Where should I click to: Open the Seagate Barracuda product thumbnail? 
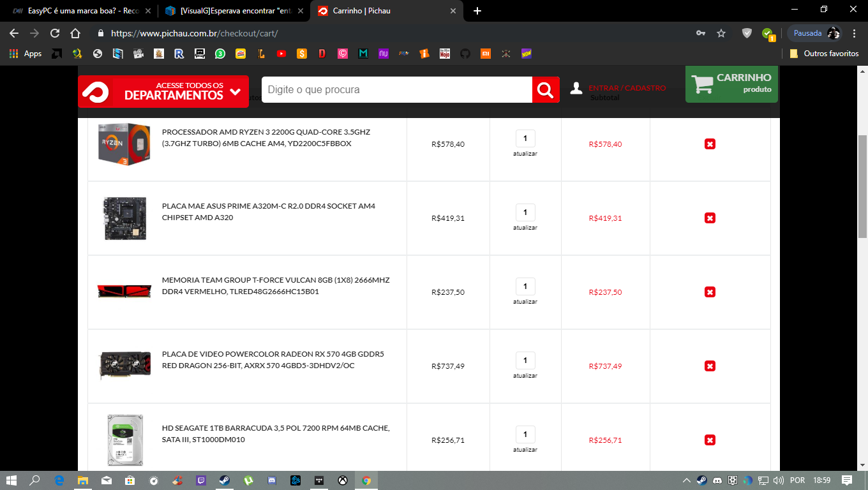(x=125, y=440)
